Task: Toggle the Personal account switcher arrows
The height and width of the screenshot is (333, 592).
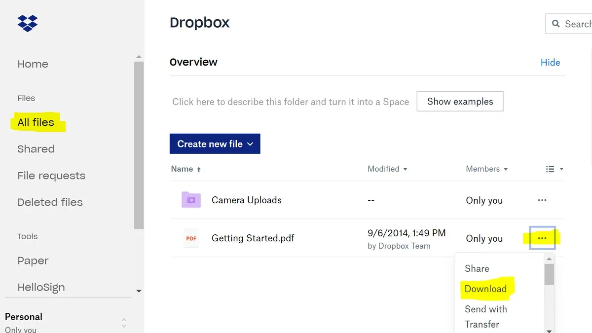Action: click(x=124, y=323)
